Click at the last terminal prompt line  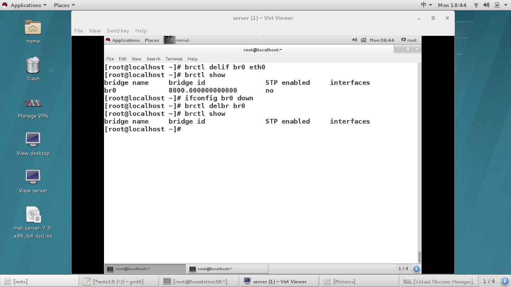[143, 129]
